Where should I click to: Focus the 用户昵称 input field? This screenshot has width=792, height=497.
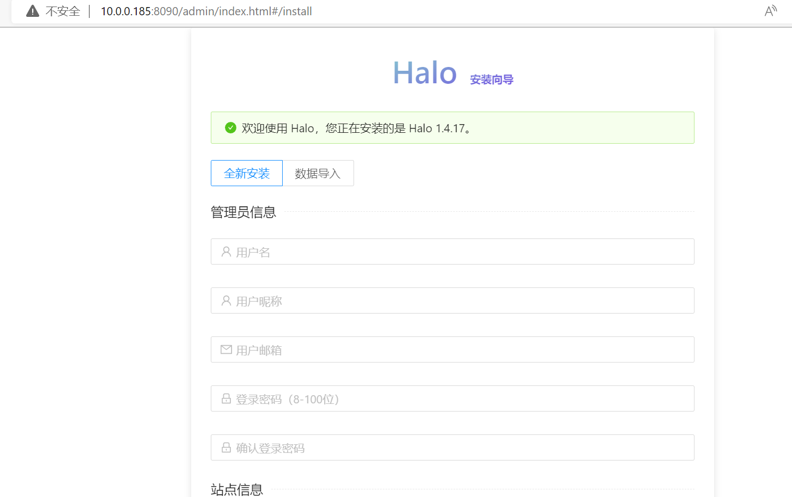(x=453, y=300)
